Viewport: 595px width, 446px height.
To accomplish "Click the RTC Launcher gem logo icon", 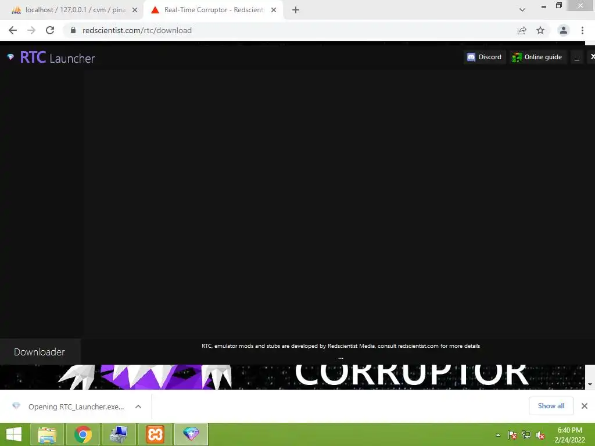I will coord(10,57).
